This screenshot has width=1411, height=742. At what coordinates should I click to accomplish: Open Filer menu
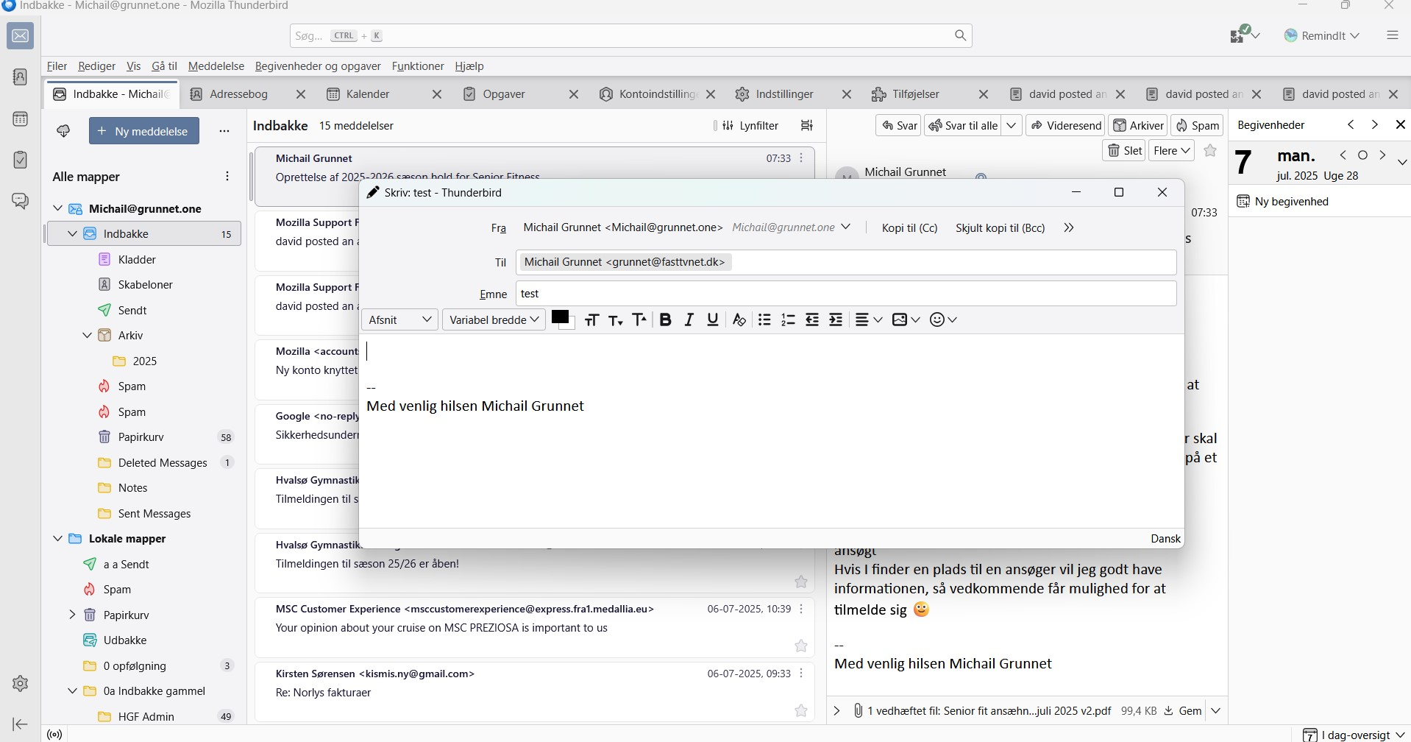click(57, 66)
